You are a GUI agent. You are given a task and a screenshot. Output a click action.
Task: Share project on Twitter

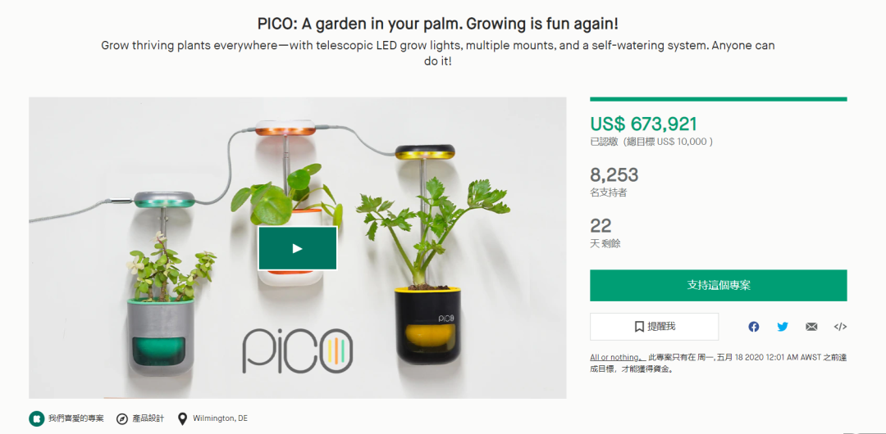coord(783,327)
